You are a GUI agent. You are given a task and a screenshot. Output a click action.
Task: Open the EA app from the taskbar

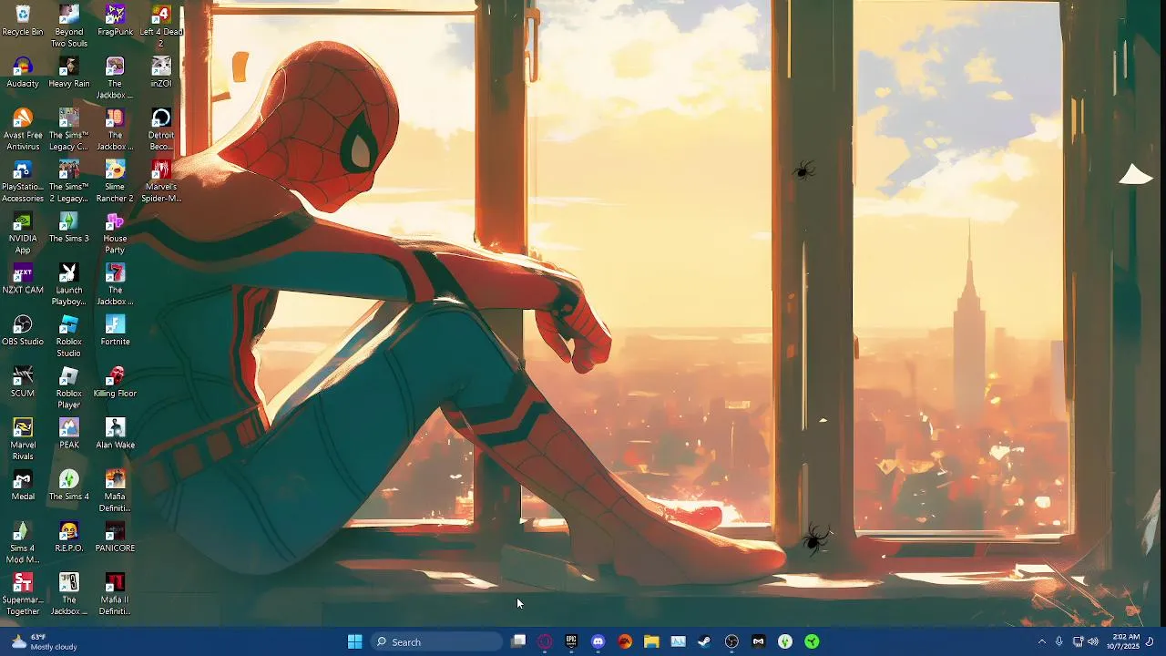click(625, 641)
